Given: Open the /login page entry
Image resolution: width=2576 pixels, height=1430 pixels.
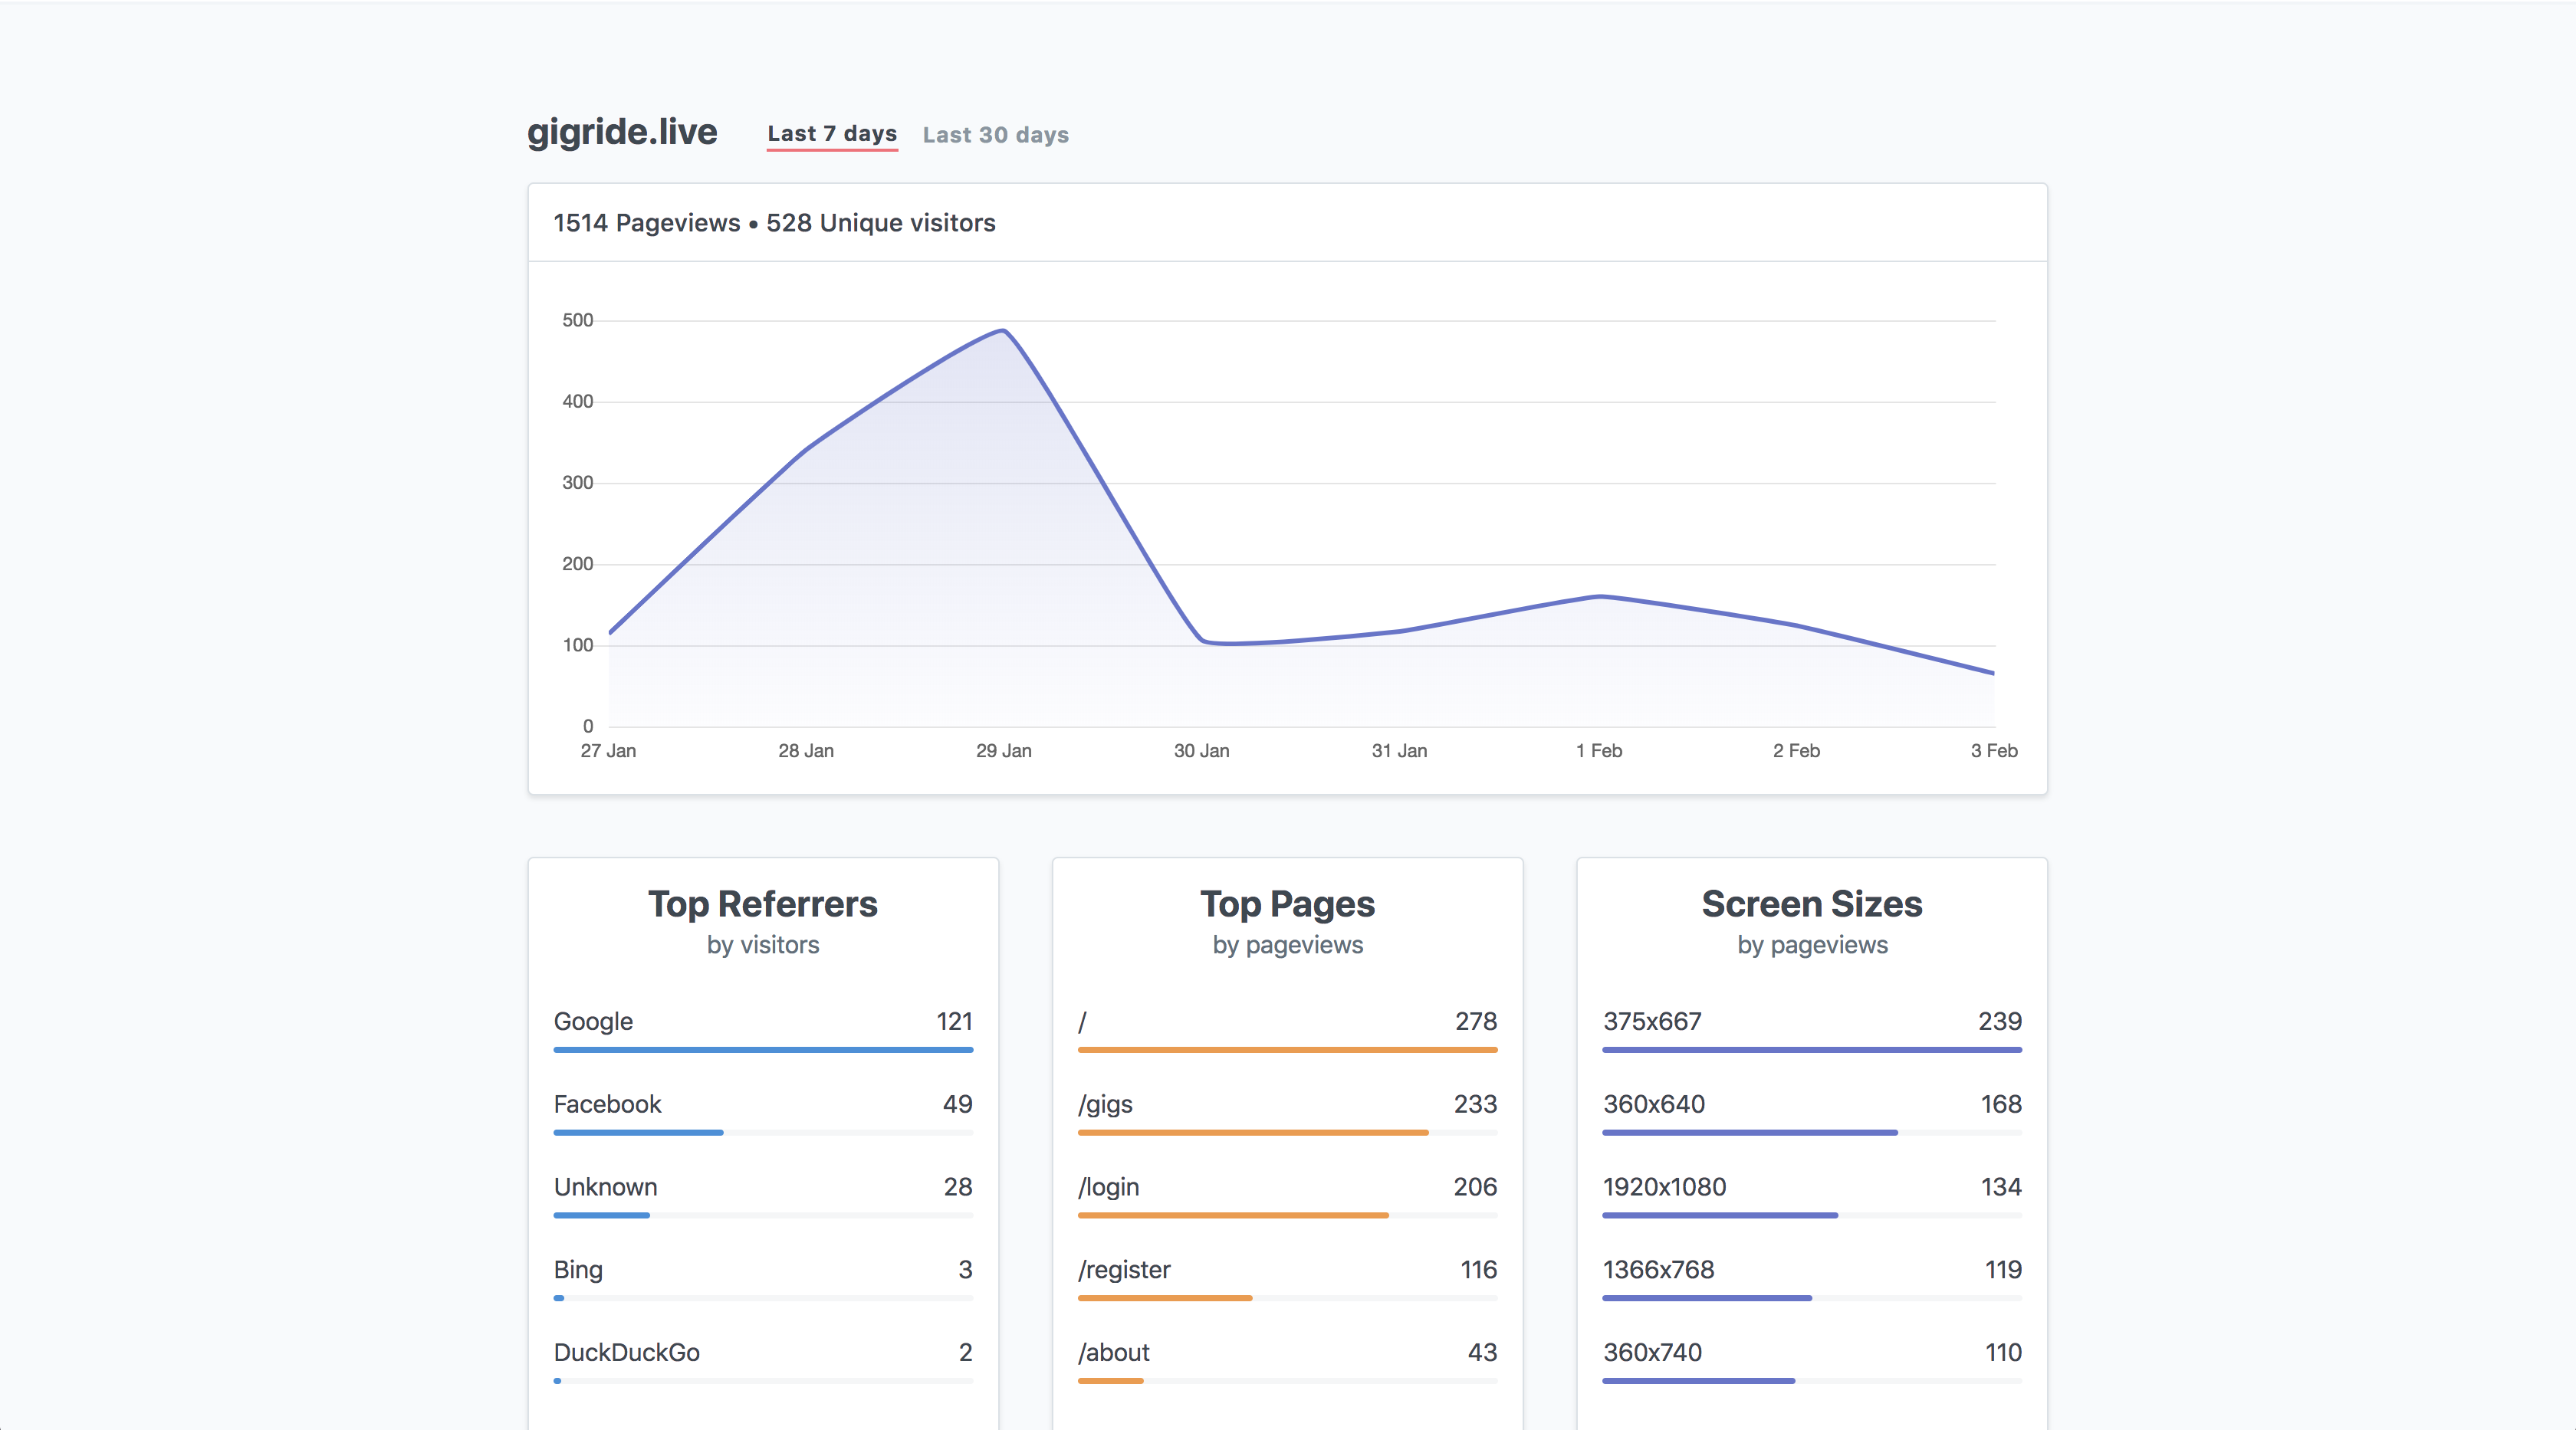Looking at the screenshot, I should (1108, 1187).
